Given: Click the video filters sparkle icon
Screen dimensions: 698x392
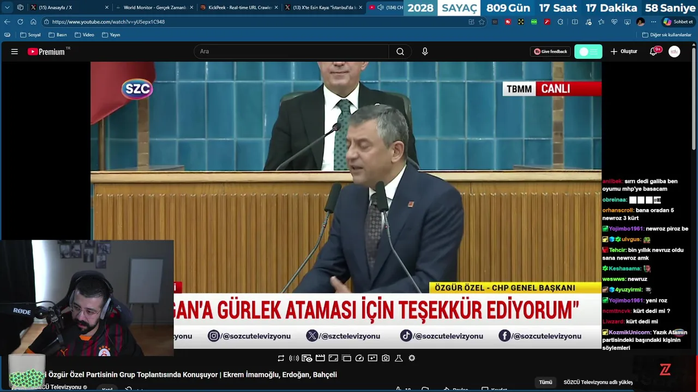Looking at the screenshot, I should (372, 358).
